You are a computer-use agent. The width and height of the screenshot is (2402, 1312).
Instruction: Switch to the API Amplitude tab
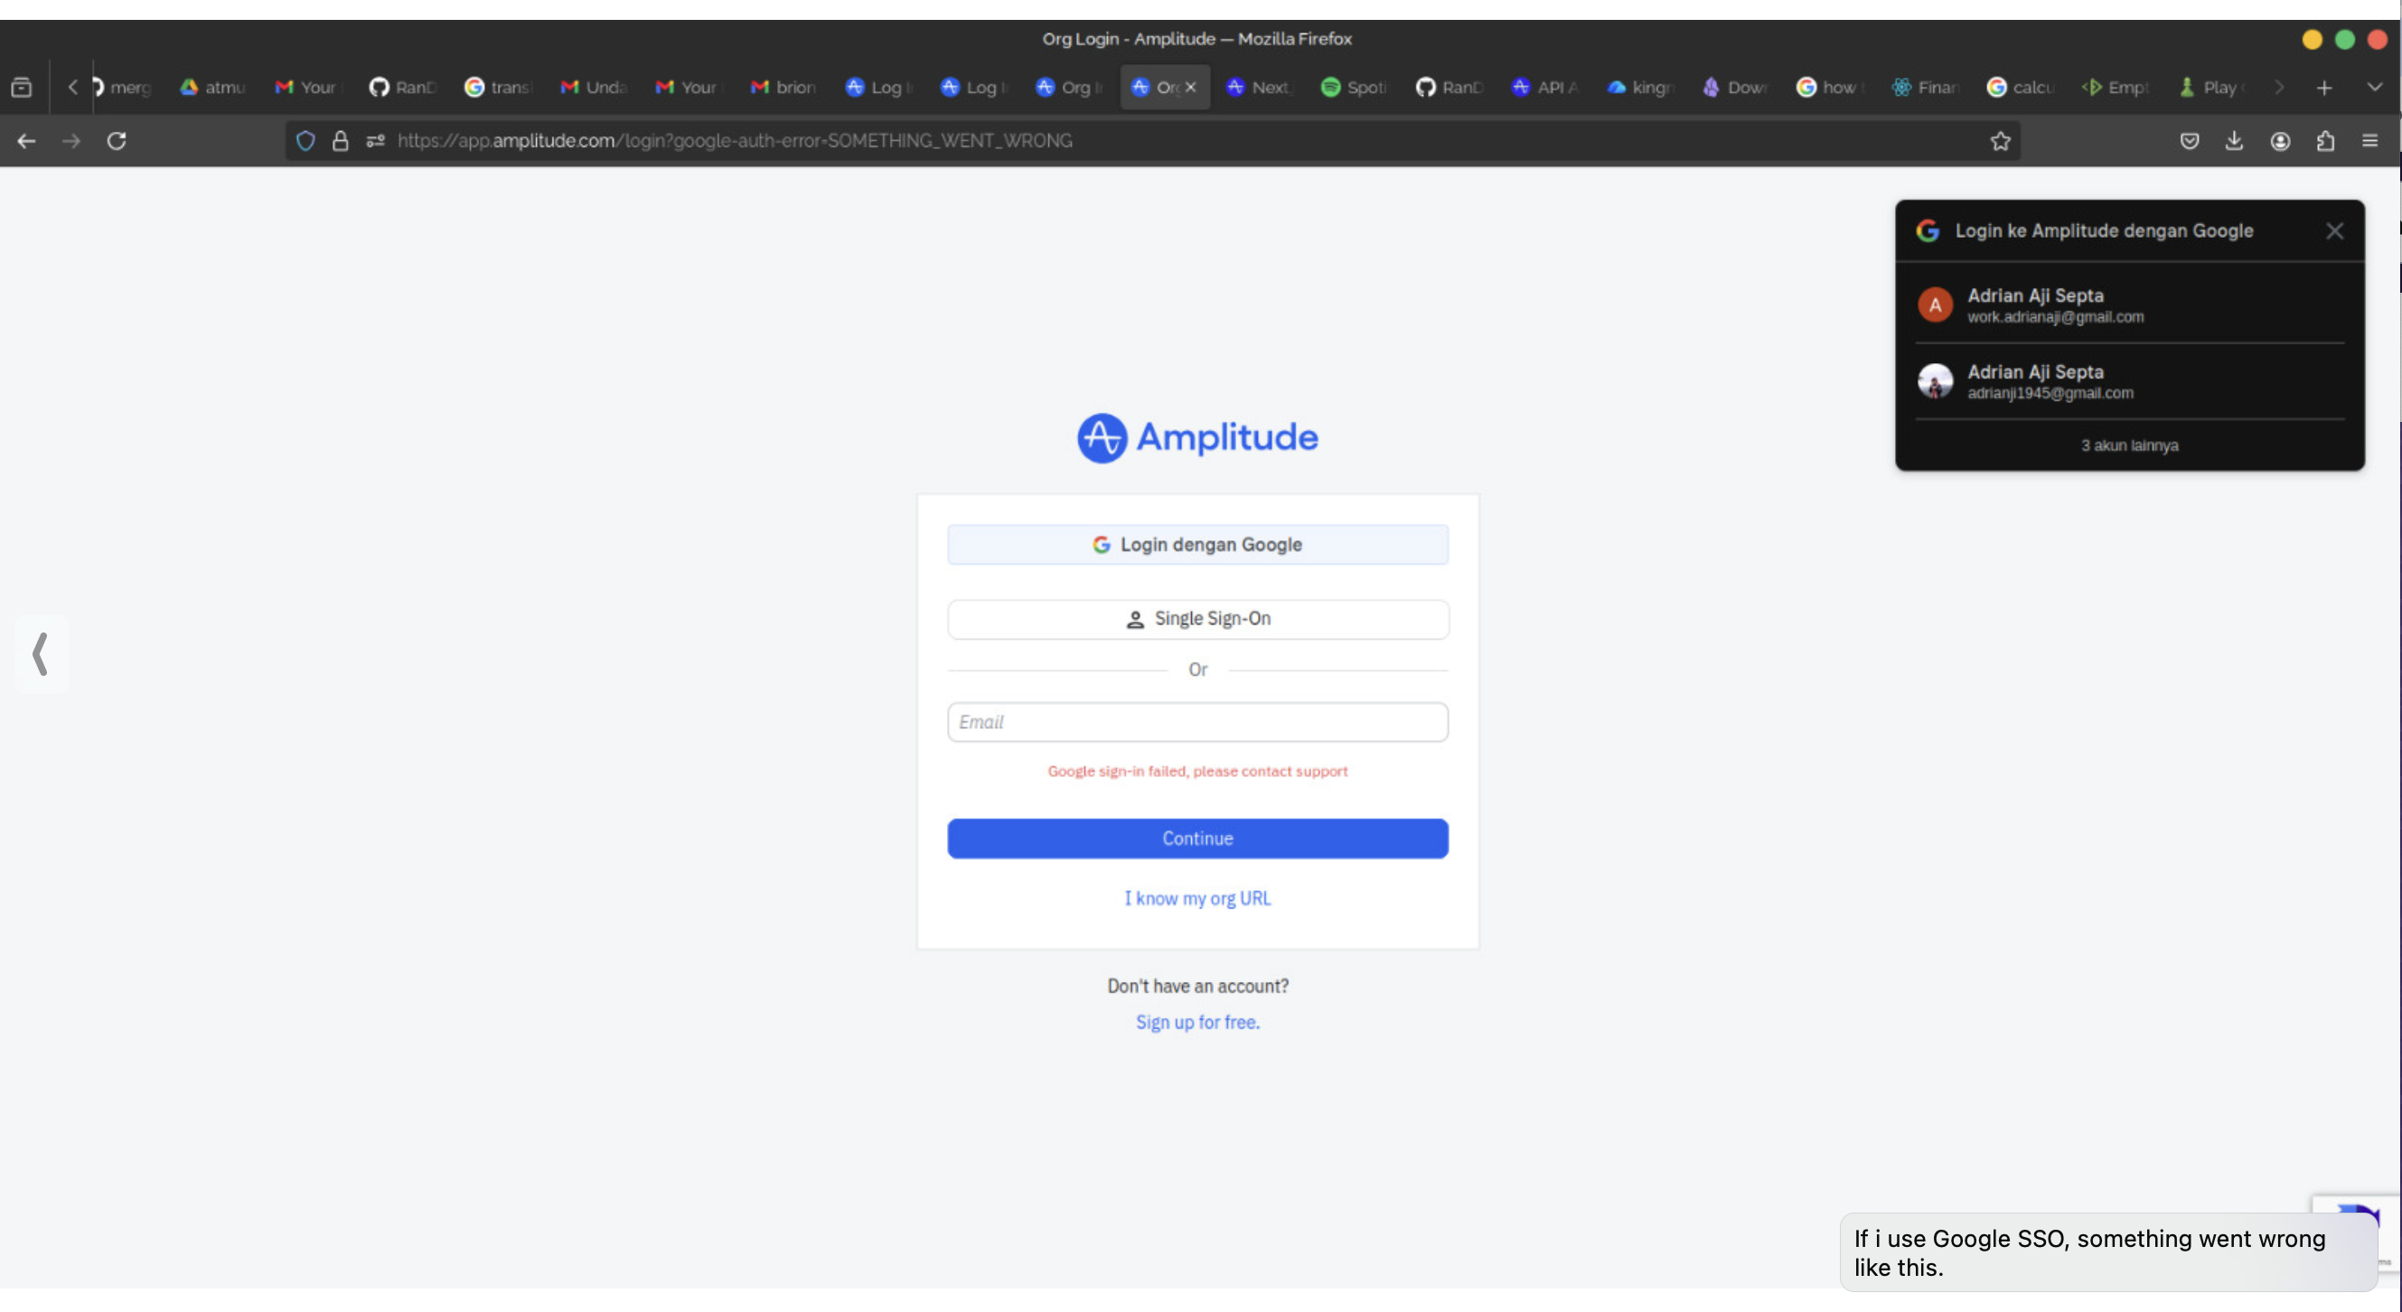[x=1544, y=87]
